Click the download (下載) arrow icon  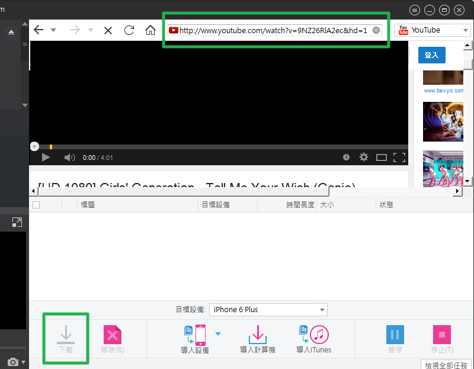[65, 335]
